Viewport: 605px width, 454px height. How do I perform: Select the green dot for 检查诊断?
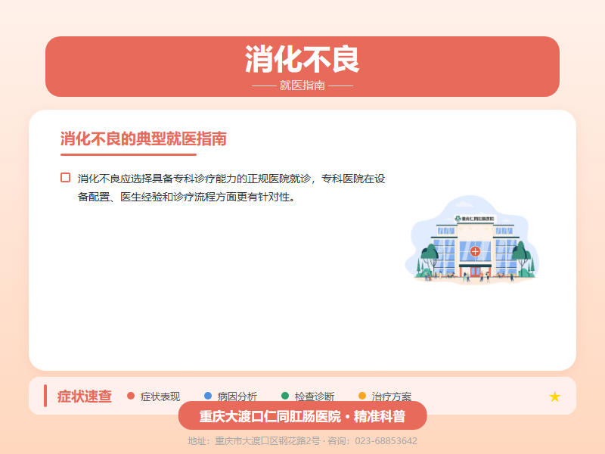285,396
